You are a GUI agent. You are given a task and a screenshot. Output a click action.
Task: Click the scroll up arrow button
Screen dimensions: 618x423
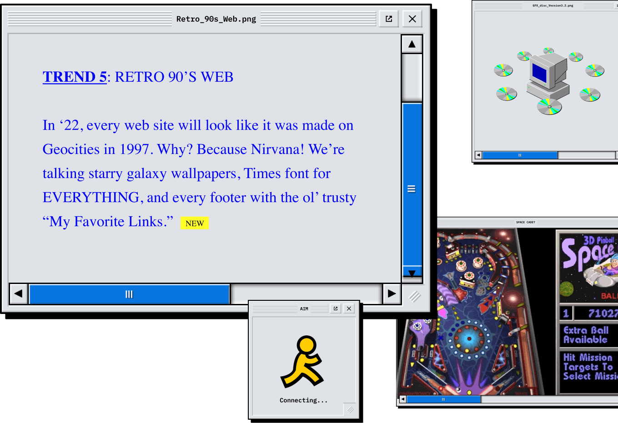point(412,44)
